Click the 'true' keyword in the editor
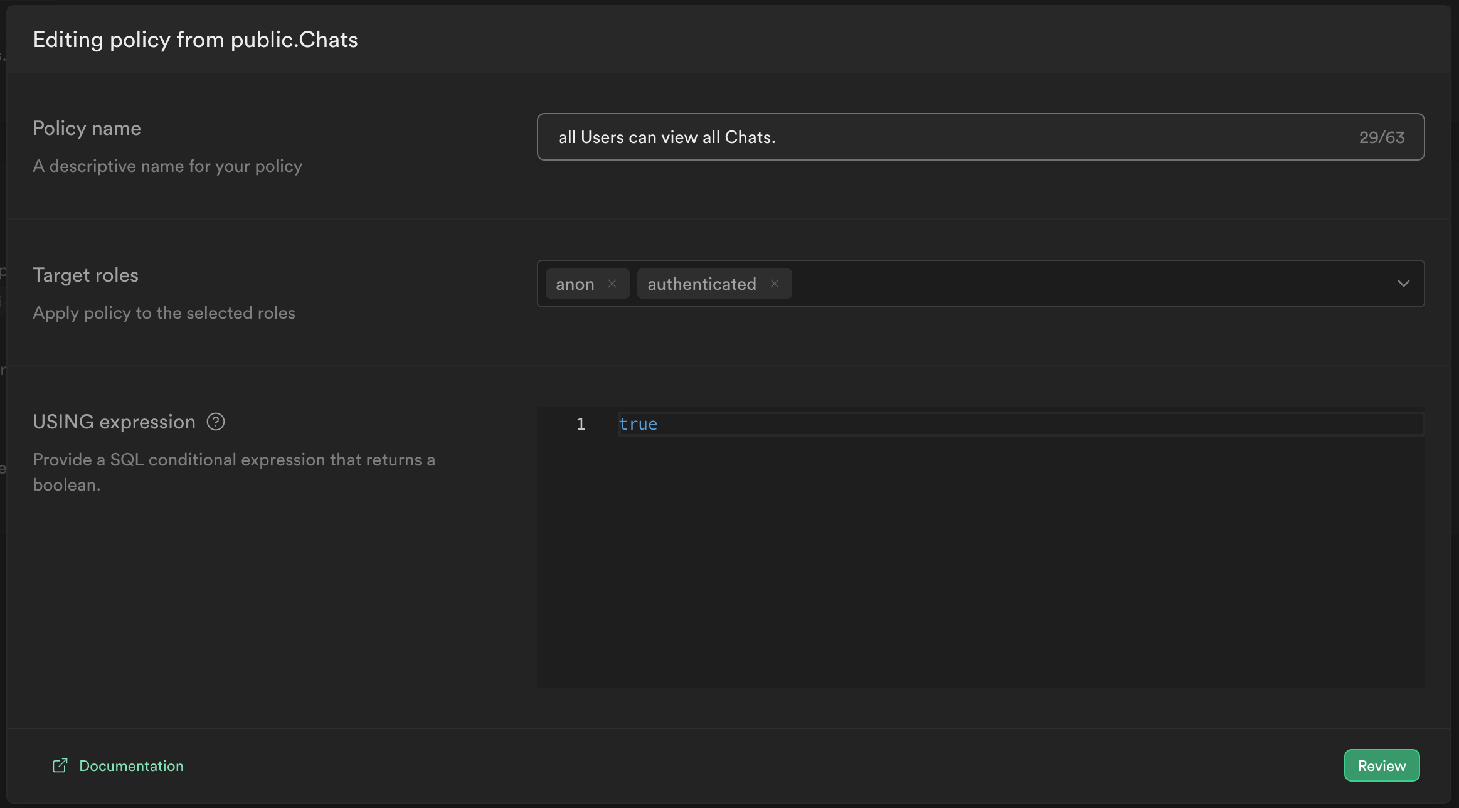 tap(638, 425)
